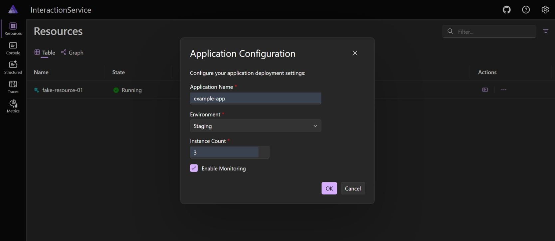This screenshot has height=241, width=555.
Task: Focus the Application Name input field
Action: 256,98
